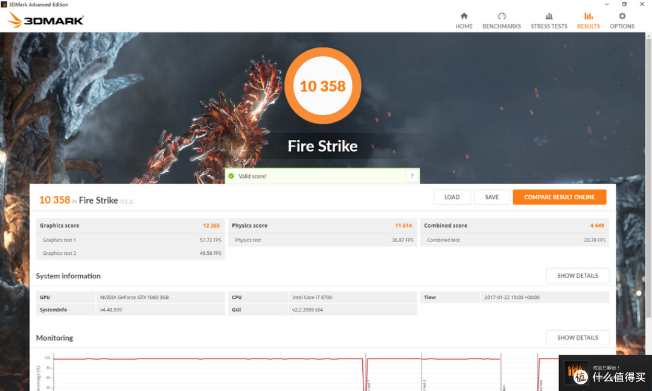The width and height of the screenshot is (652, 391).
Task: Close the 3DMark window
Action: [642, 4]
